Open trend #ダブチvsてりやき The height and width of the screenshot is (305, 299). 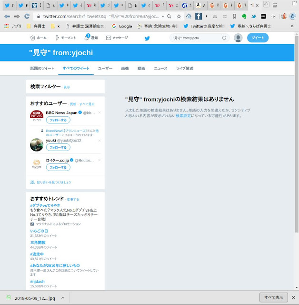(x=45, y=205)
